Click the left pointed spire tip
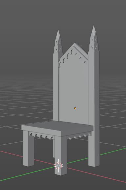126x190 pixels. click(x=58, y=32)
